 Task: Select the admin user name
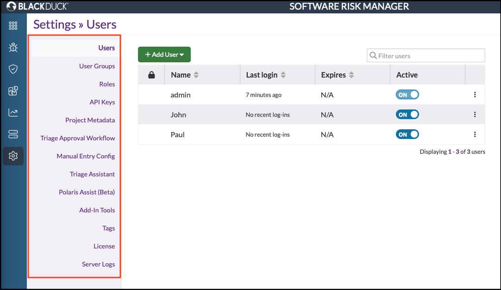(181, 95)
